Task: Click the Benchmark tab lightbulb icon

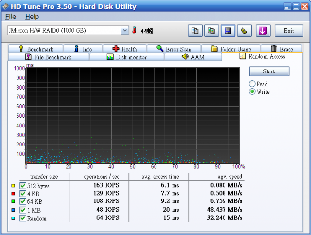Action: pyautogui.click(x=21, y=49)
